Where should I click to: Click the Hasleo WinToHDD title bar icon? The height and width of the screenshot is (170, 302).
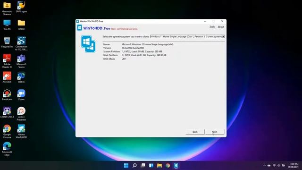click(77, 21)
